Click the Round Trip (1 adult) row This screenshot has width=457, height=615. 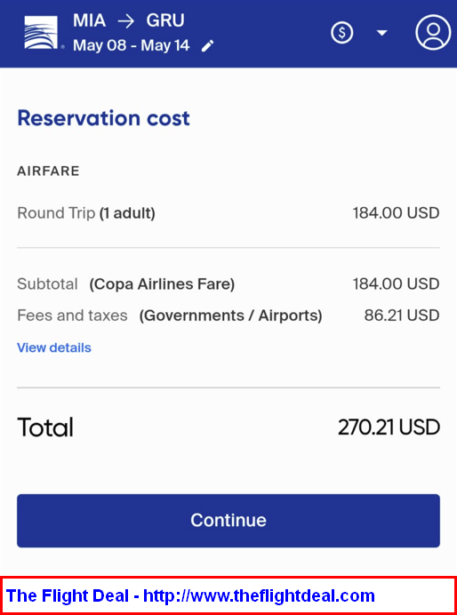[228, 213]
